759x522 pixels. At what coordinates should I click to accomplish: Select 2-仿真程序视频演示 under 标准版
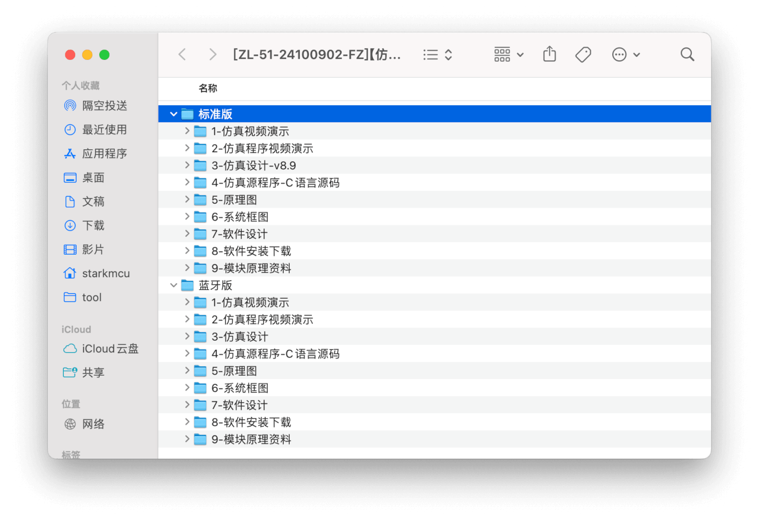click(x=434, y=148)
